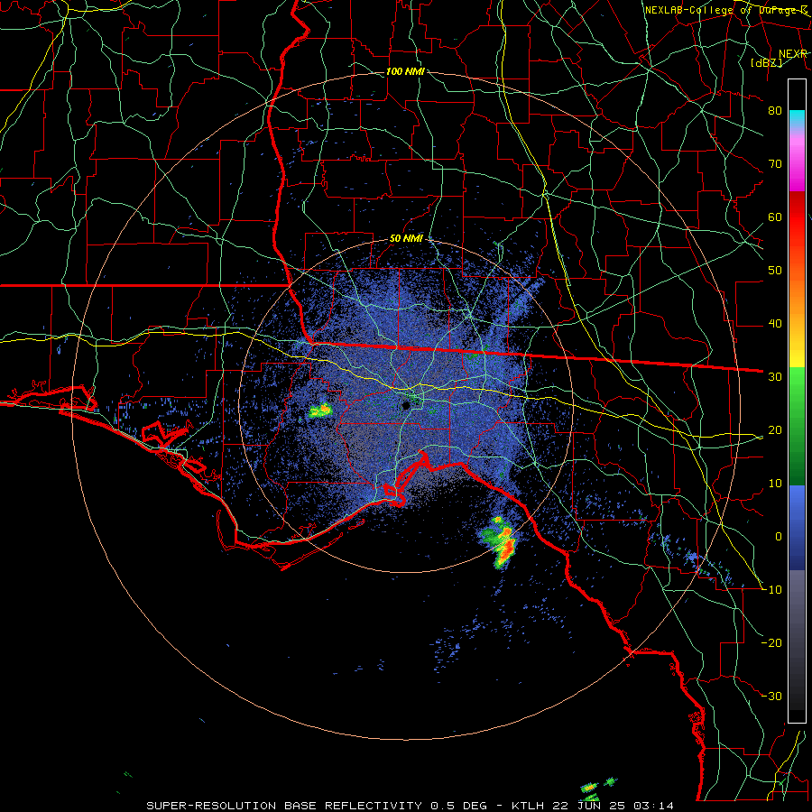Click the 50 NMI range ring label
This screenshot has height=812, width=812.
(x=406, y=239)
